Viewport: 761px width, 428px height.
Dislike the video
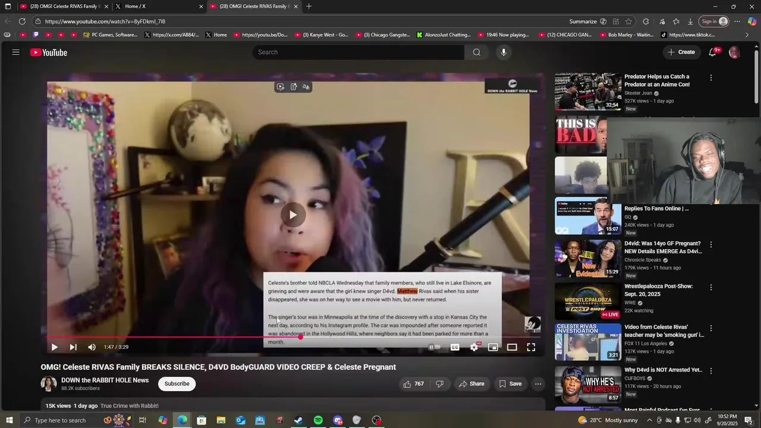(439, 384)
